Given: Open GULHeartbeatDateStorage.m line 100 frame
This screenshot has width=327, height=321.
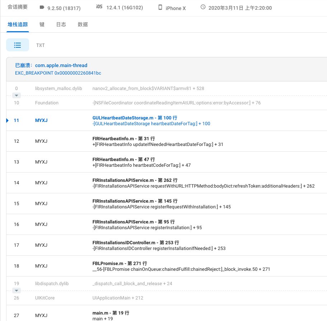Looking at the screenshot, I should 135,118.
